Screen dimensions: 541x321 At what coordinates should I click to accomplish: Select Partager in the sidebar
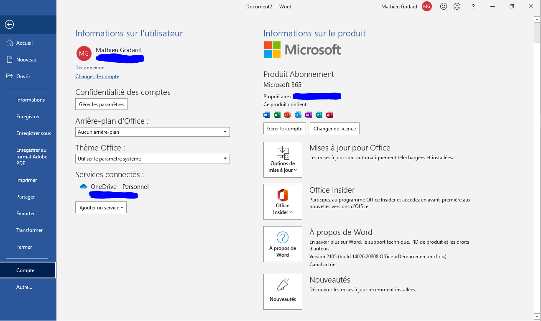[x=28, y=197]
